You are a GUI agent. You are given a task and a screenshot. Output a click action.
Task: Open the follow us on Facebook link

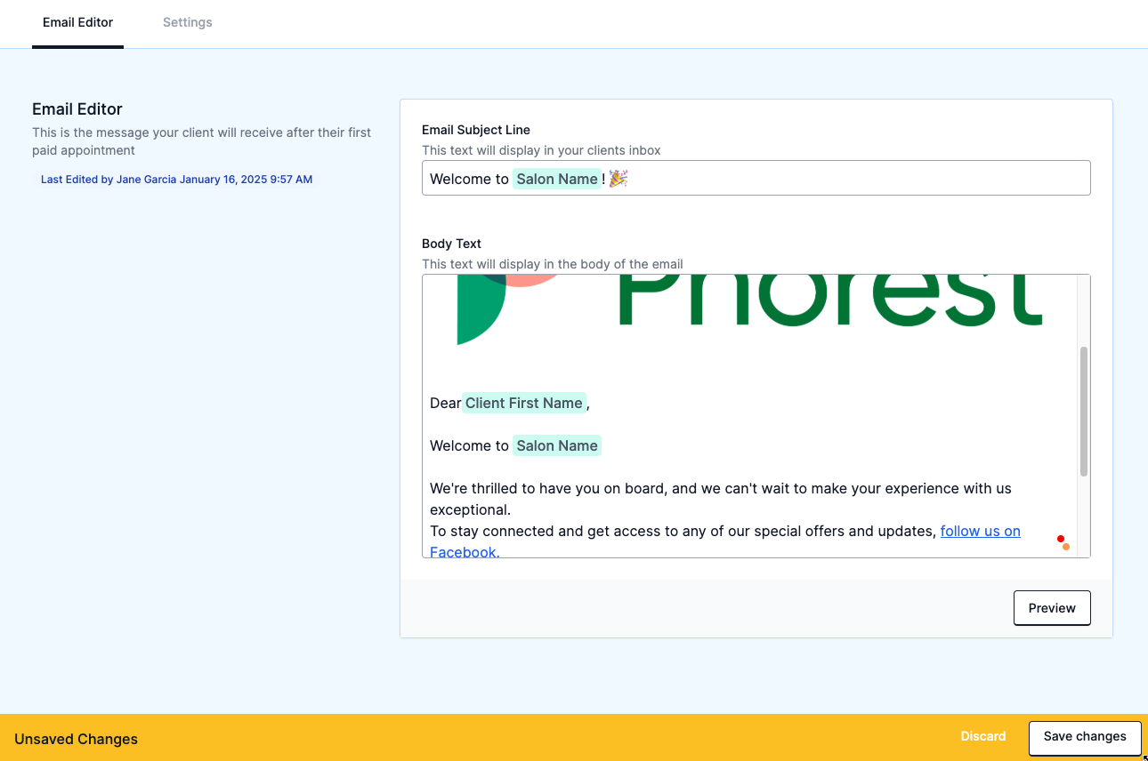tap(980, 531)
